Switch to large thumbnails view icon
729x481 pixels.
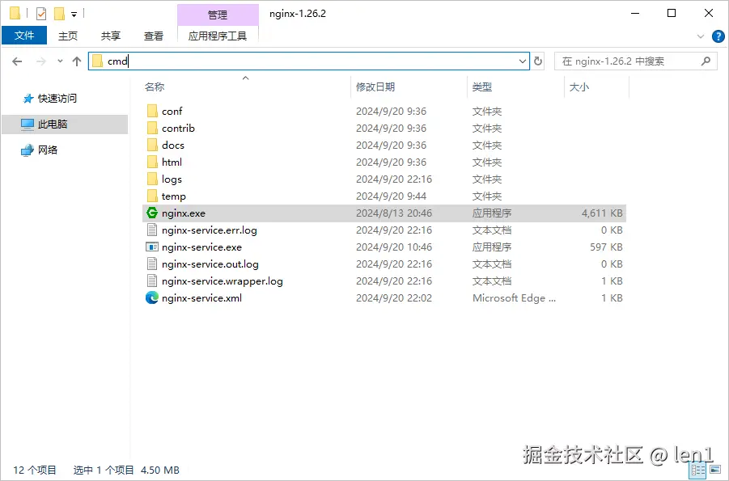click(715, 470)
